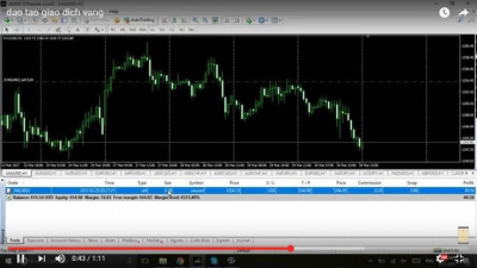Select the text label T tool
This screenshot has height=268, width=477.
(x=88, y=30)
